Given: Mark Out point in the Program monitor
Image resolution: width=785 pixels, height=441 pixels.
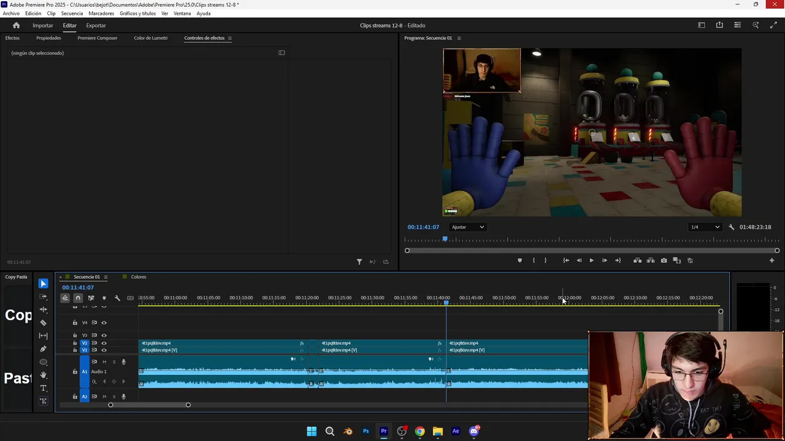Looking at the screenshot, I should (545, 260).
